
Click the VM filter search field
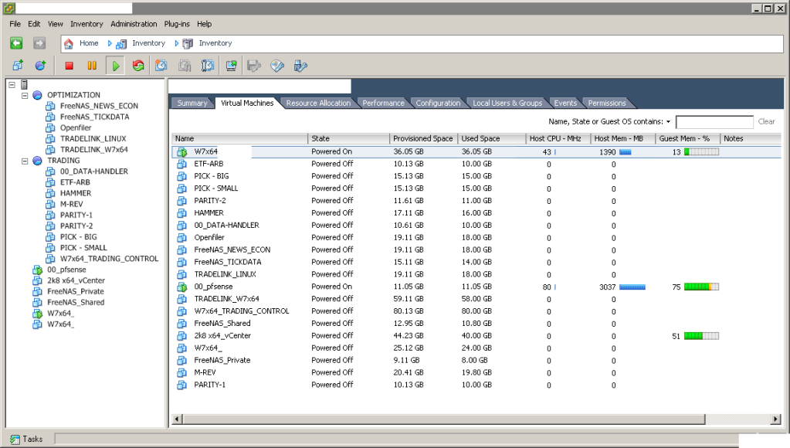point(714,122)
